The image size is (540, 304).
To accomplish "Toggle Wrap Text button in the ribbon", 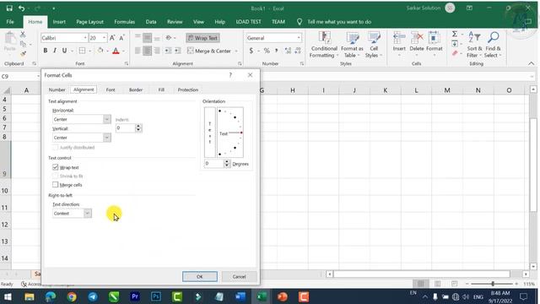I will [202, 38].
